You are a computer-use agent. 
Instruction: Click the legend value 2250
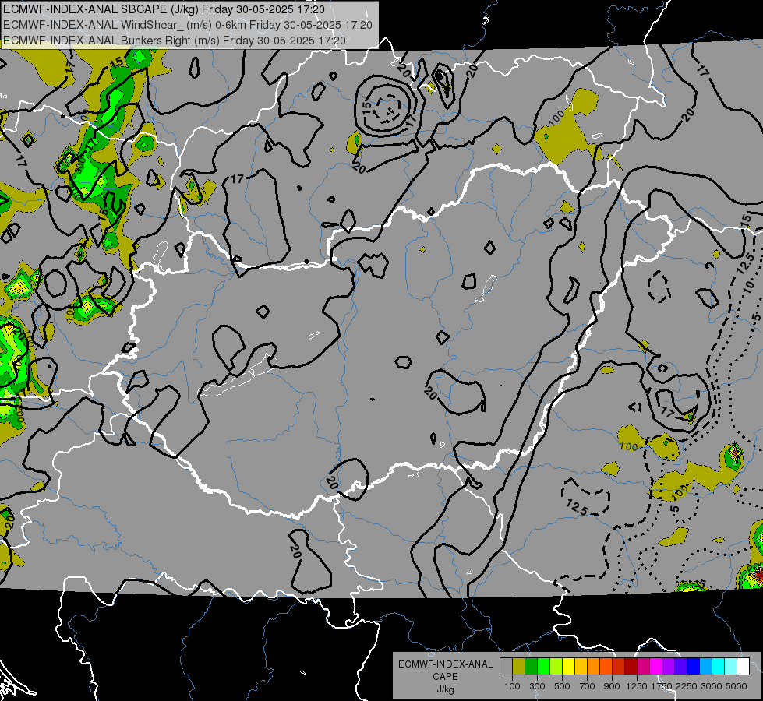coord(687,686)
